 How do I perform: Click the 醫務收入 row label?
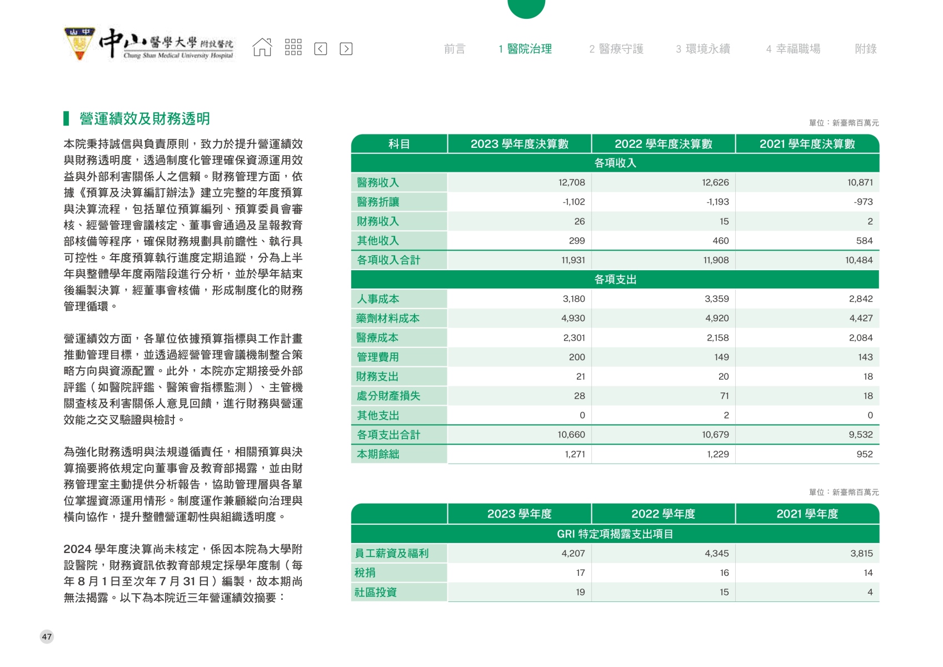(x=378, y=182)
